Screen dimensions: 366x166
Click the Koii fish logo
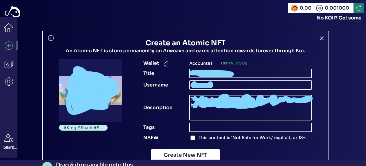tap(13, 12)
